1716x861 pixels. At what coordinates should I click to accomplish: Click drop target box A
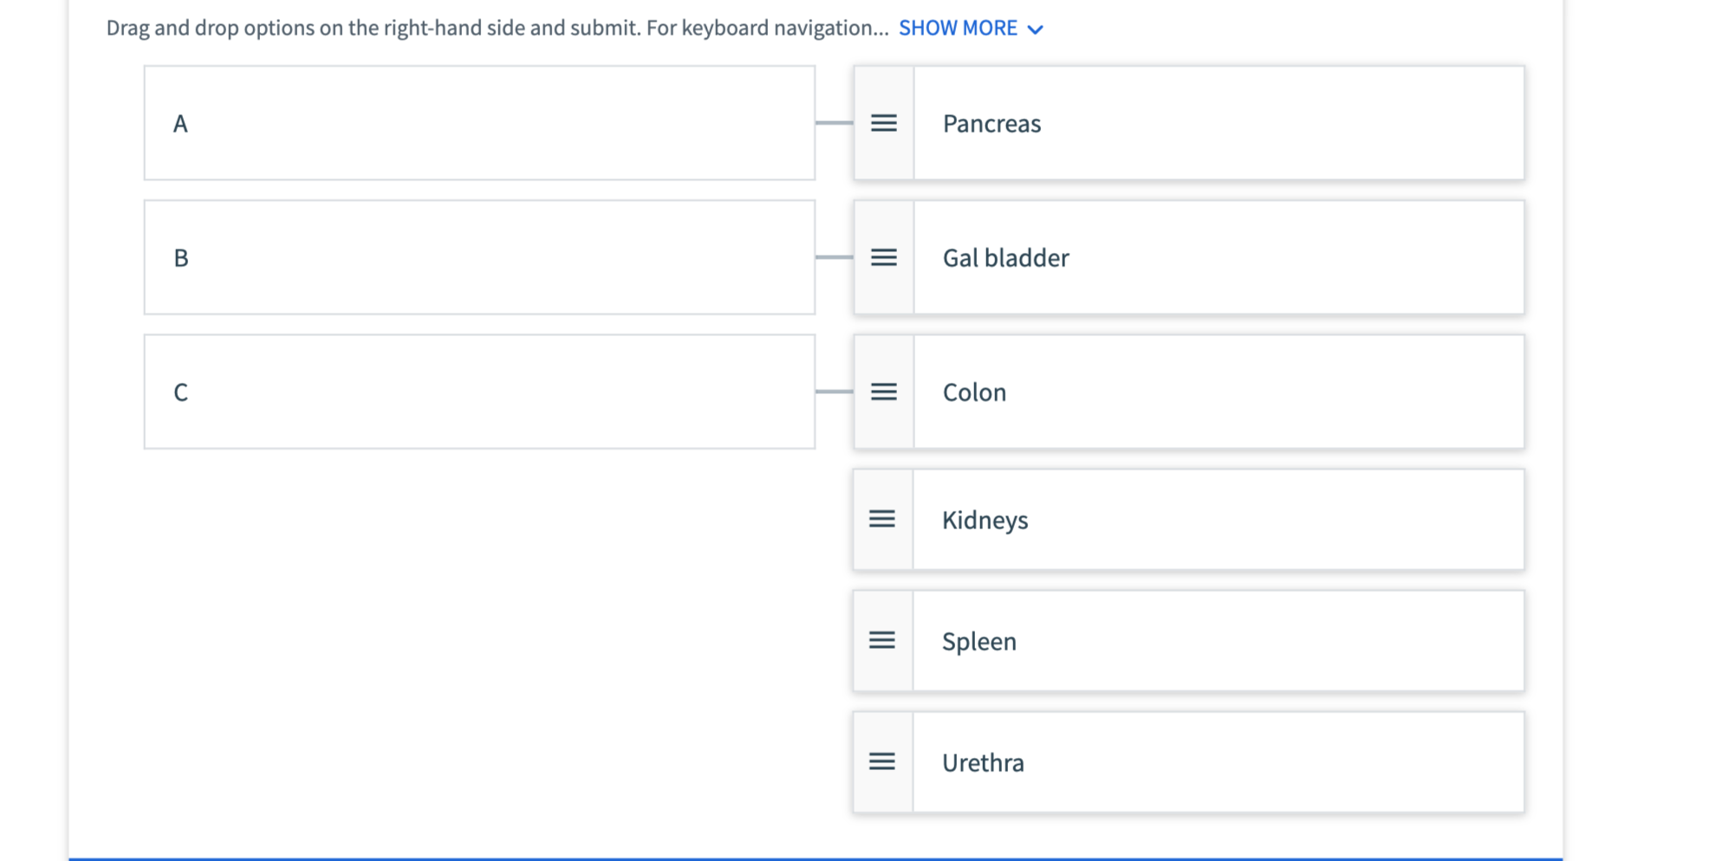point(479,123)
